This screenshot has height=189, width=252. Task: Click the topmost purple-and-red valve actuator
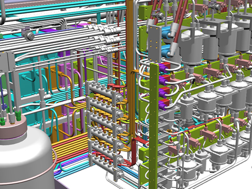point(164,67)
